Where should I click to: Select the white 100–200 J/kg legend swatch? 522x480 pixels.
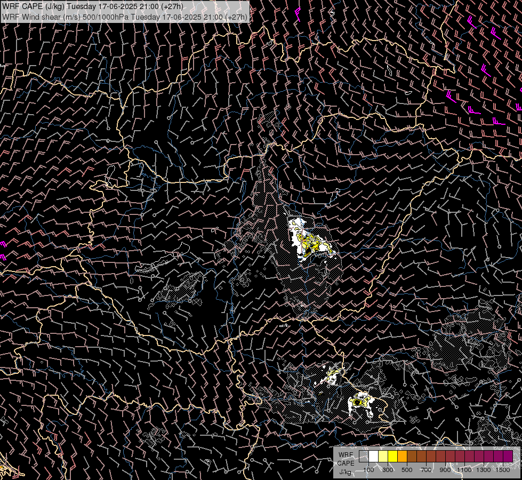(x=374, y=457)
